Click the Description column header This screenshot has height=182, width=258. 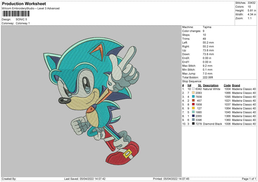coord(211,85)
